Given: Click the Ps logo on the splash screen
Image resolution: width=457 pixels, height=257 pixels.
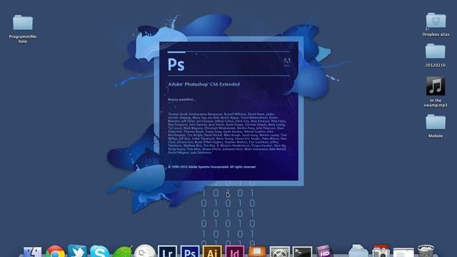Looking at the screenshot, I should coord(176,65).
